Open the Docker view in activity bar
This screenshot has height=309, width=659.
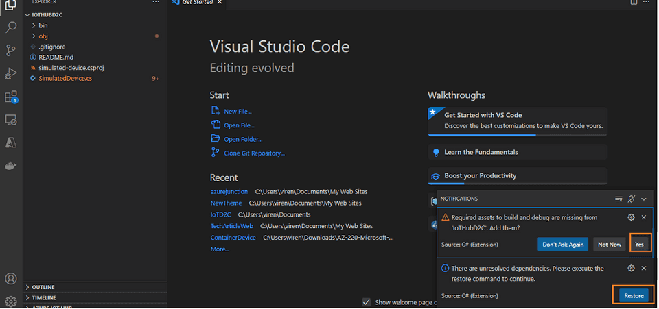(10, 166)
